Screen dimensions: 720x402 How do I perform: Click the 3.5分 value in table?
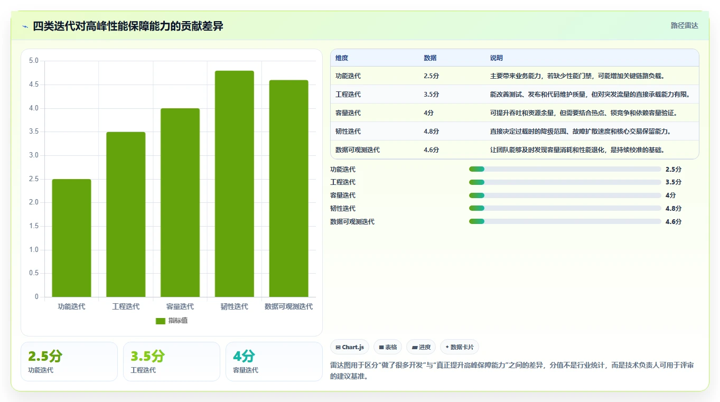[431, 95]
